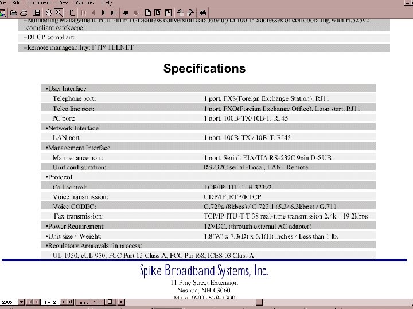Toggle the navigation pane icon

pos(36,13)
